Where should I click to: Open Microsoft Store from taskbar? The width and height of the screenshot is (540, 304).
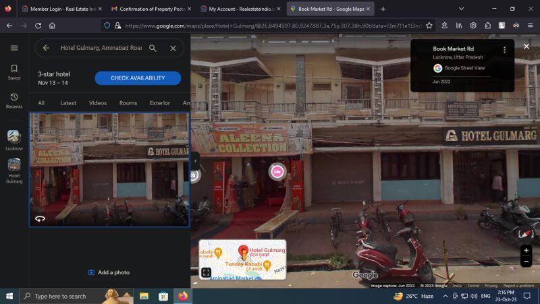click(x=163, y=296)
